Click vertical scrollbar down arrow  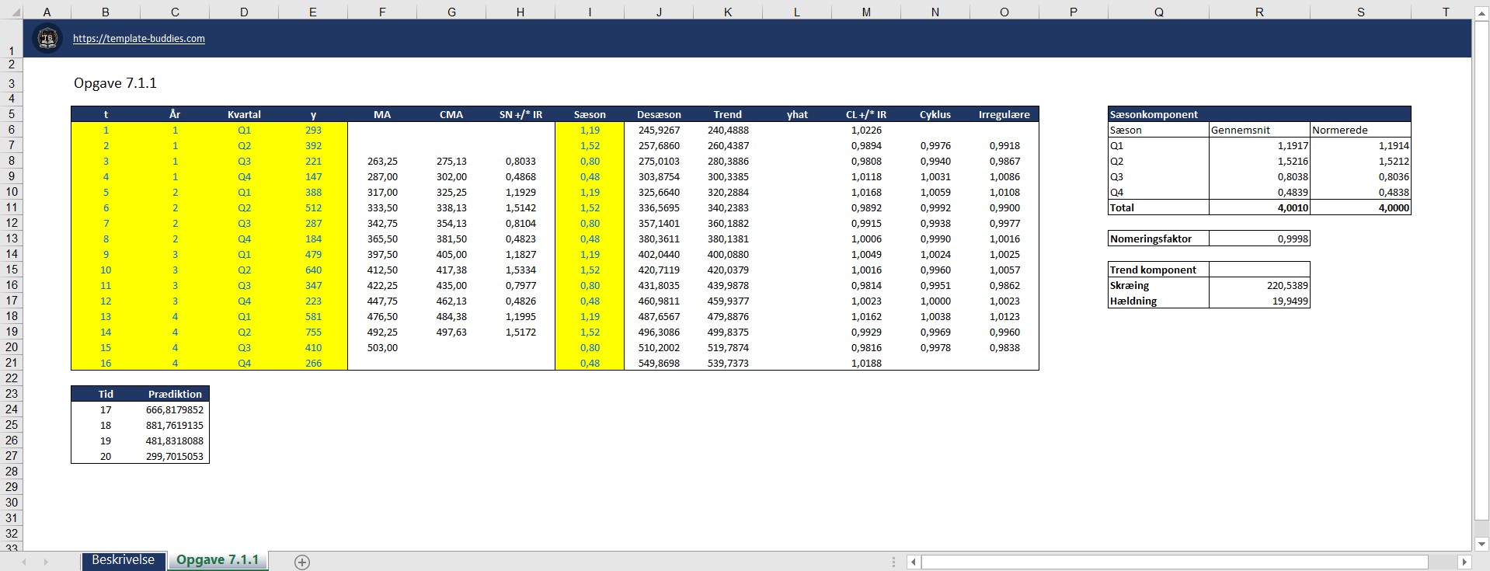click(1481, 545)
